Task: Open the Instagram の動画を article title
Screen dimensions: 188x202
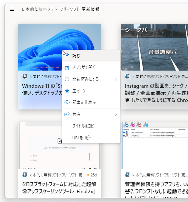Action: point(156,93)
